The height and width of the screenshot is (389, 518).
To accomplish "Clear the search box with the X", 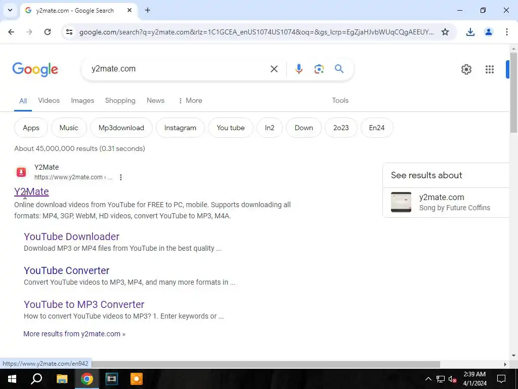I will click(x=274, y=69).
